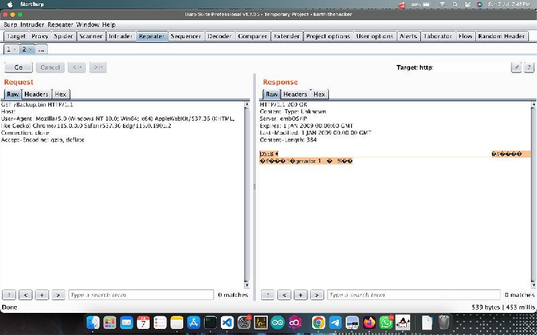Select Request Raw view tab
The image size is (537, 335).
tap(13, 94)
